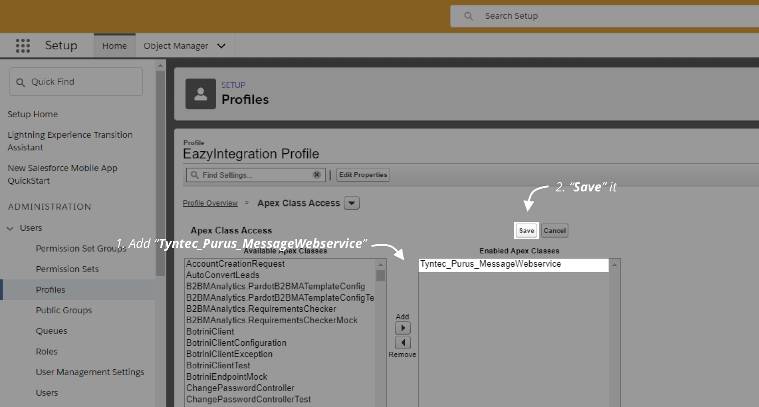Viewport: 759px width, 407px height.
Task: Collapse the Users section in sidebar
Action: [10, 228]
